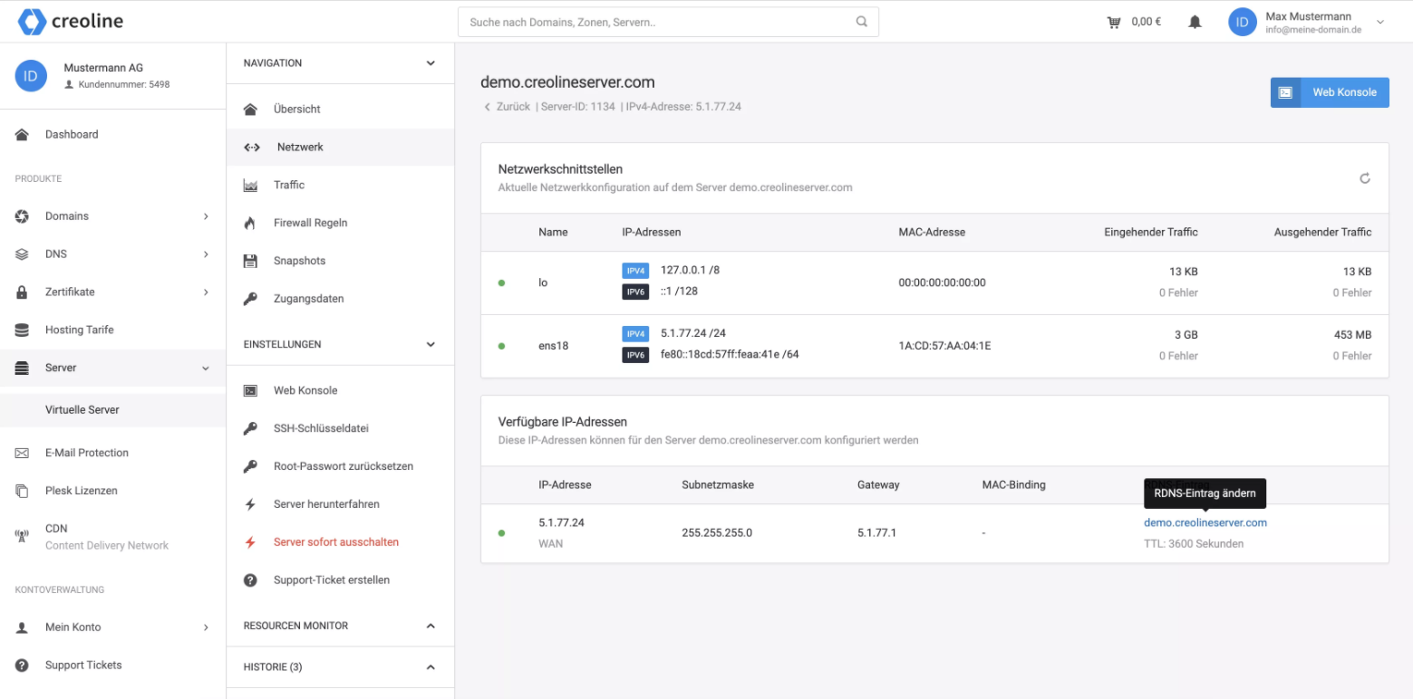Screen dimensions: 1413x699
Task: Open the notifications bell
Action: [1195, 22]
